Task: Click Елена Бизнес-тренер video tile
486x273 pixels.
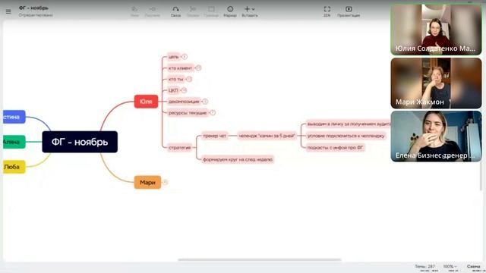Action: click(436, 136)
